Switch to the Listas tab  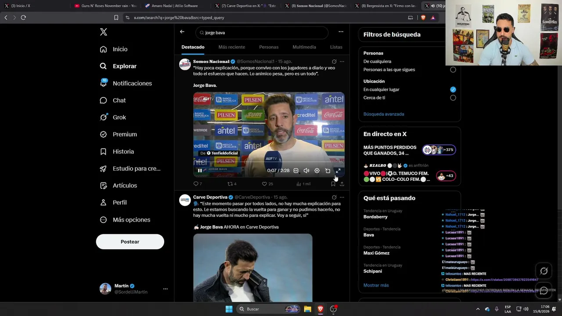(336, 47)
